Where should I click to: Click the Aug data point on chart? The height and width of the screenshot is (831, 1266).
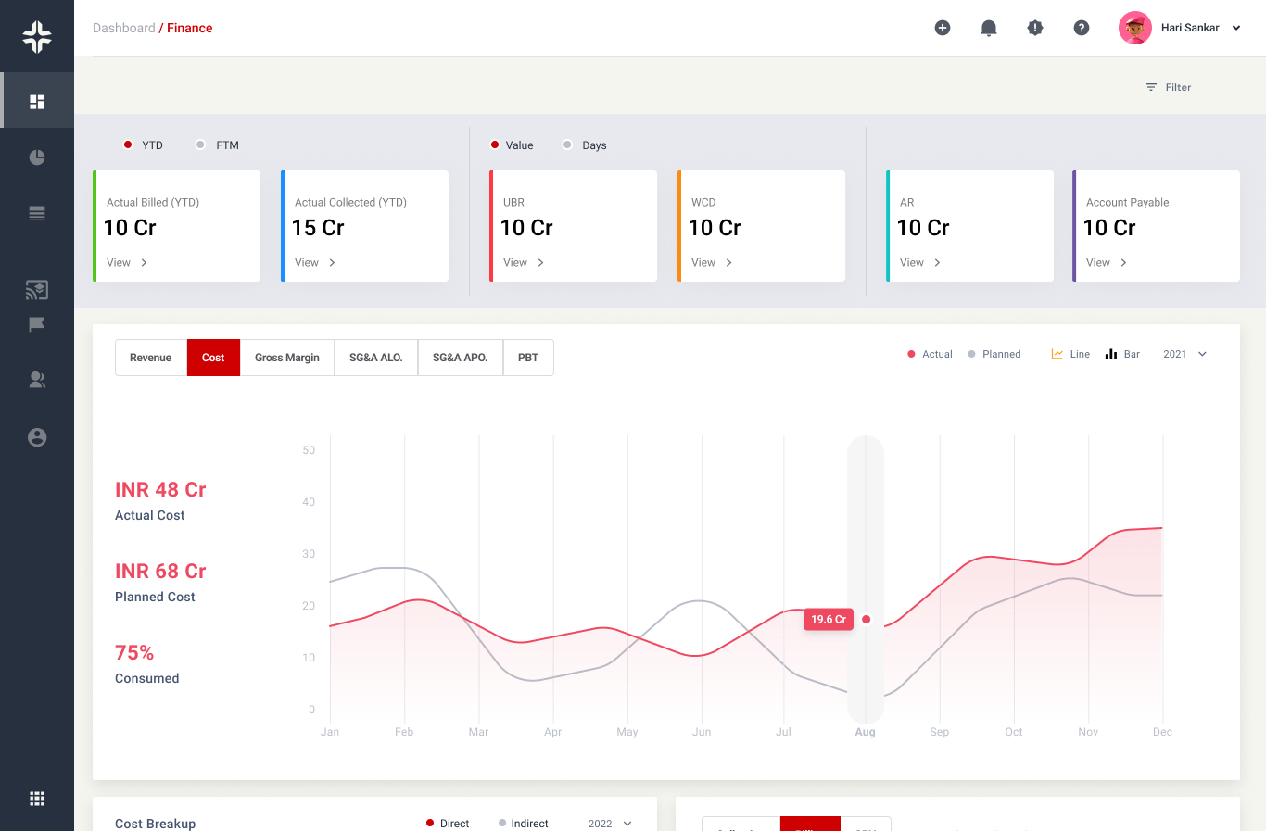point(866,620)
